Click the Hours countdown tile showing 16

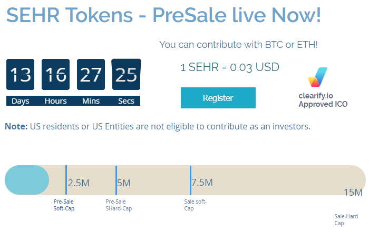55,74
